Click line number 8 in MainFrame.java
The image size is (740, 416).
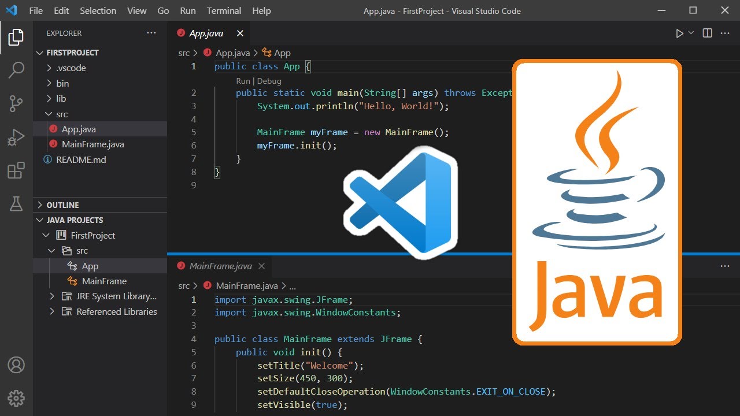pos(194,392)
